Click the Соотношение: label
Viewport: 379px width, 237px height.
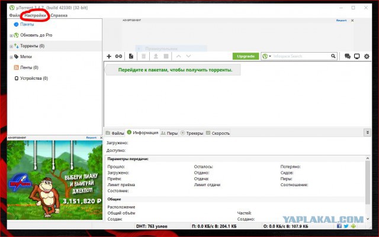point(294,185)
